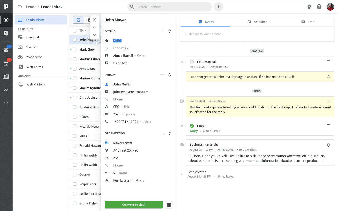Open the Sales Assistant lightbulb icon
This screenshot has width=338, height=211.
pos(309,7)
